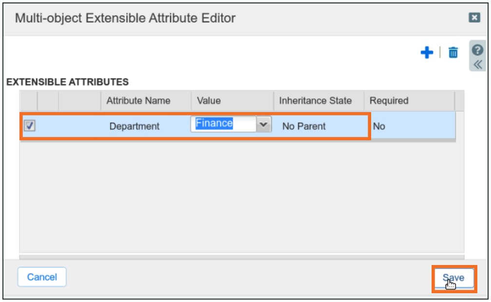Click into the Finance value field

tap(224, 124)
